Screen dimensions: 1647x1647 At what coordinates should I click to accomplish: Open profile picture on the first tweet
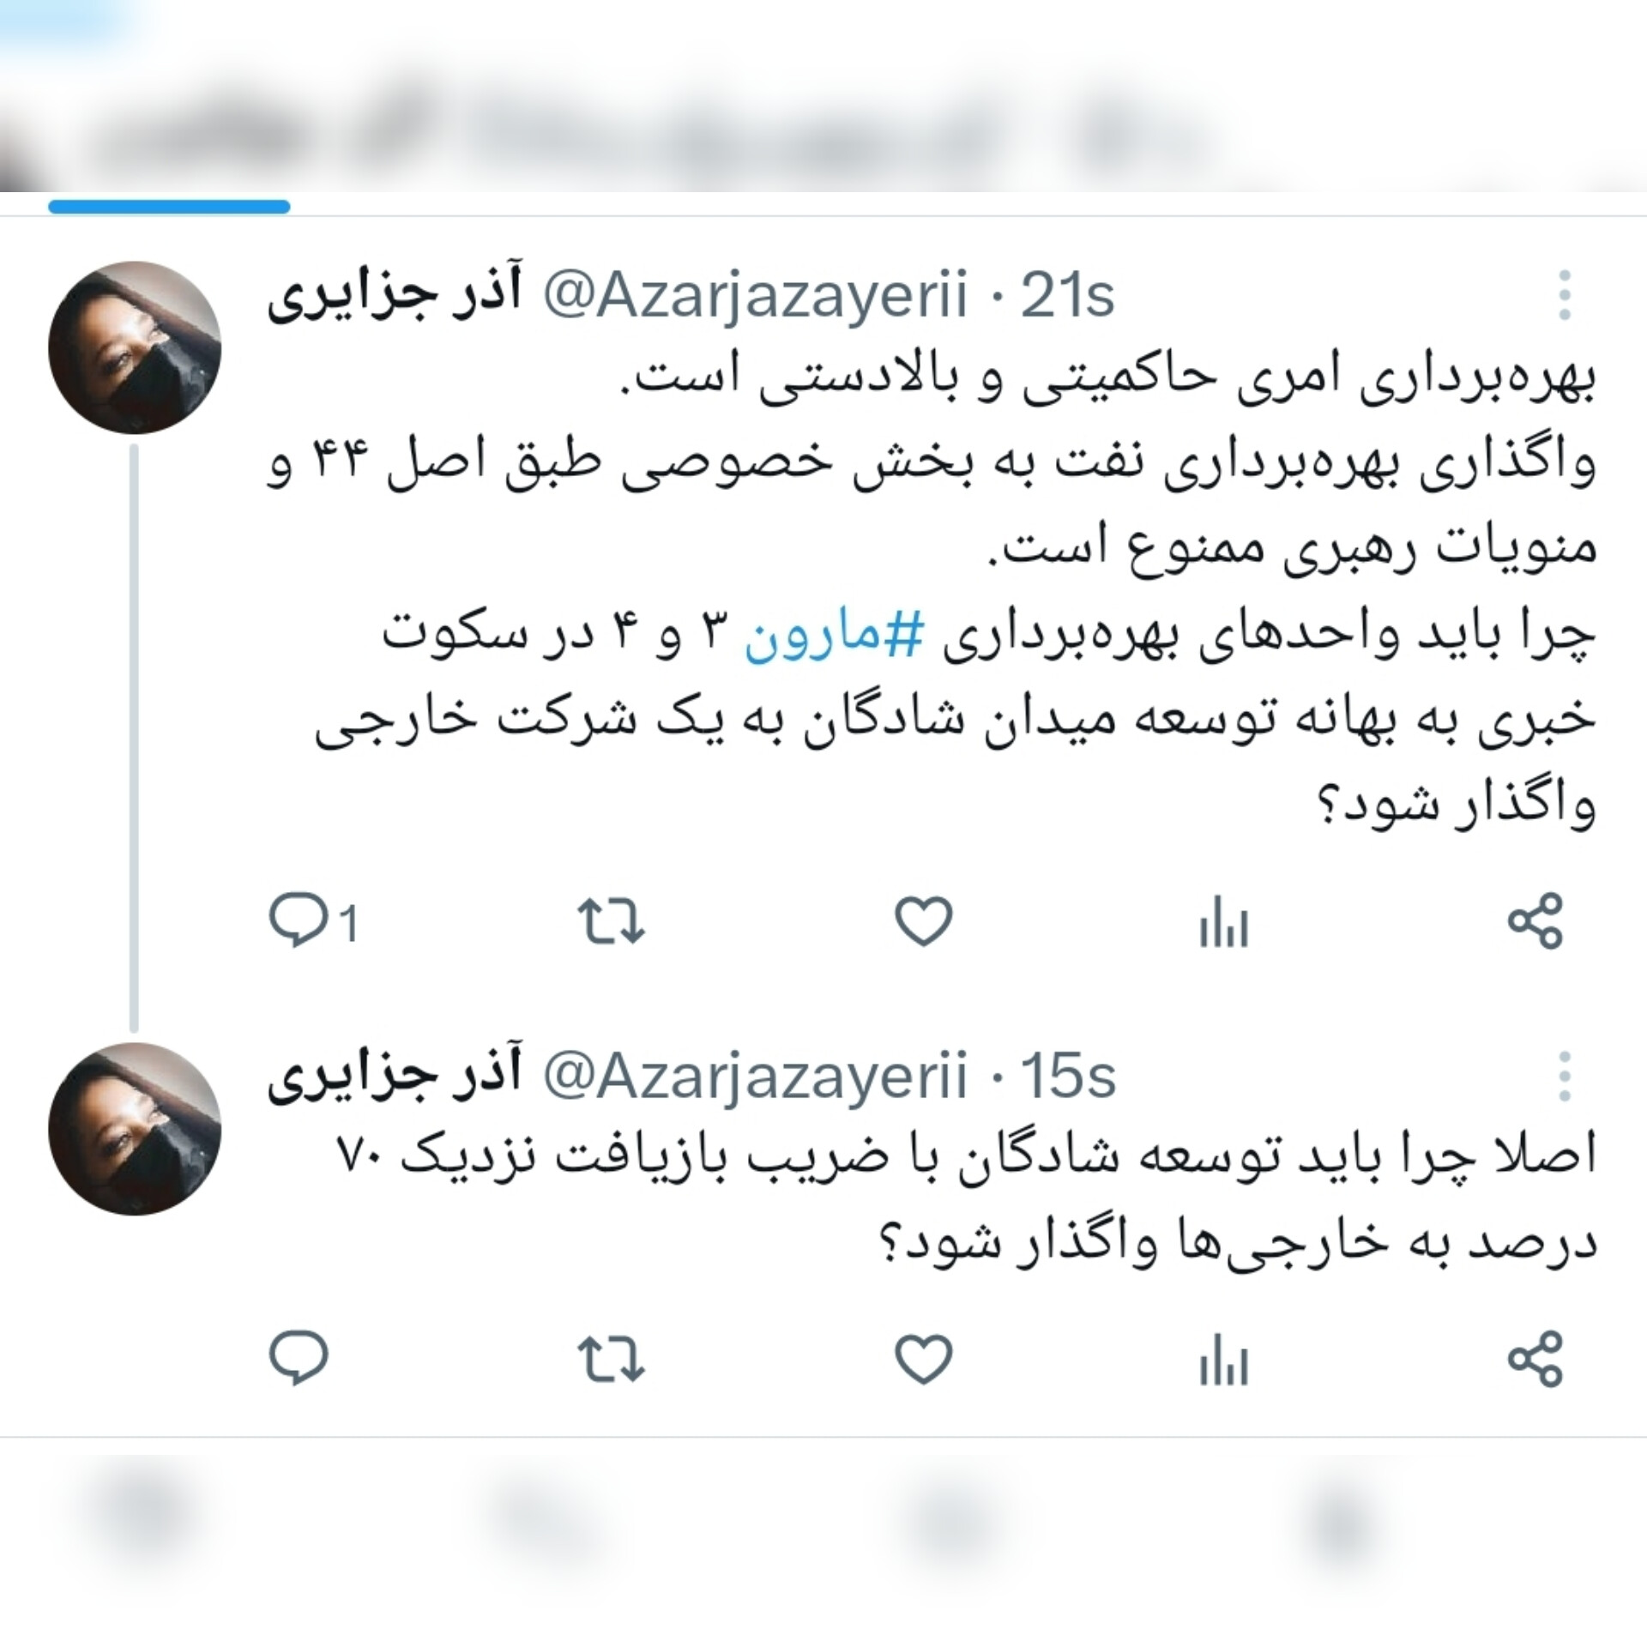(135, 347)
